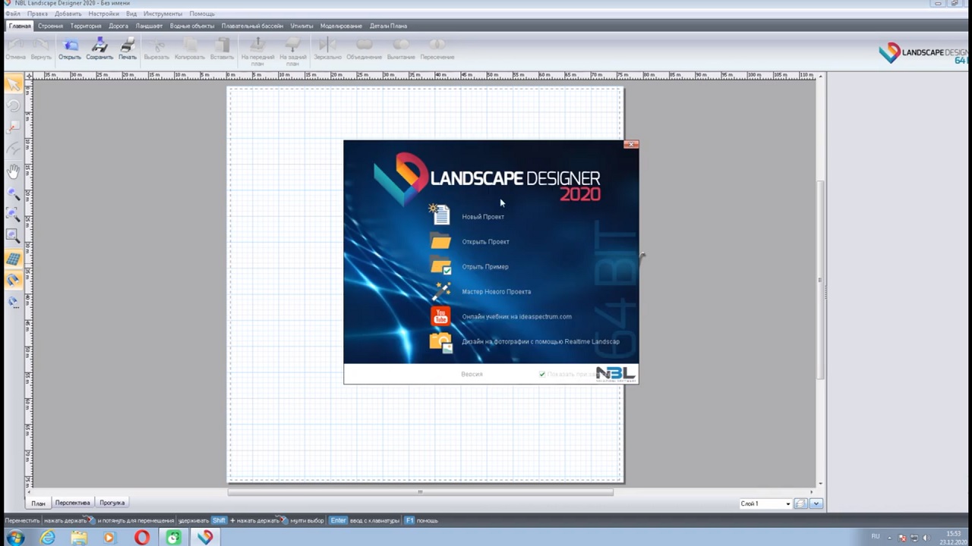
Task: Select the arrow selection tool in left toolbar
Action: pyautogui.click(x=13, y=84)
